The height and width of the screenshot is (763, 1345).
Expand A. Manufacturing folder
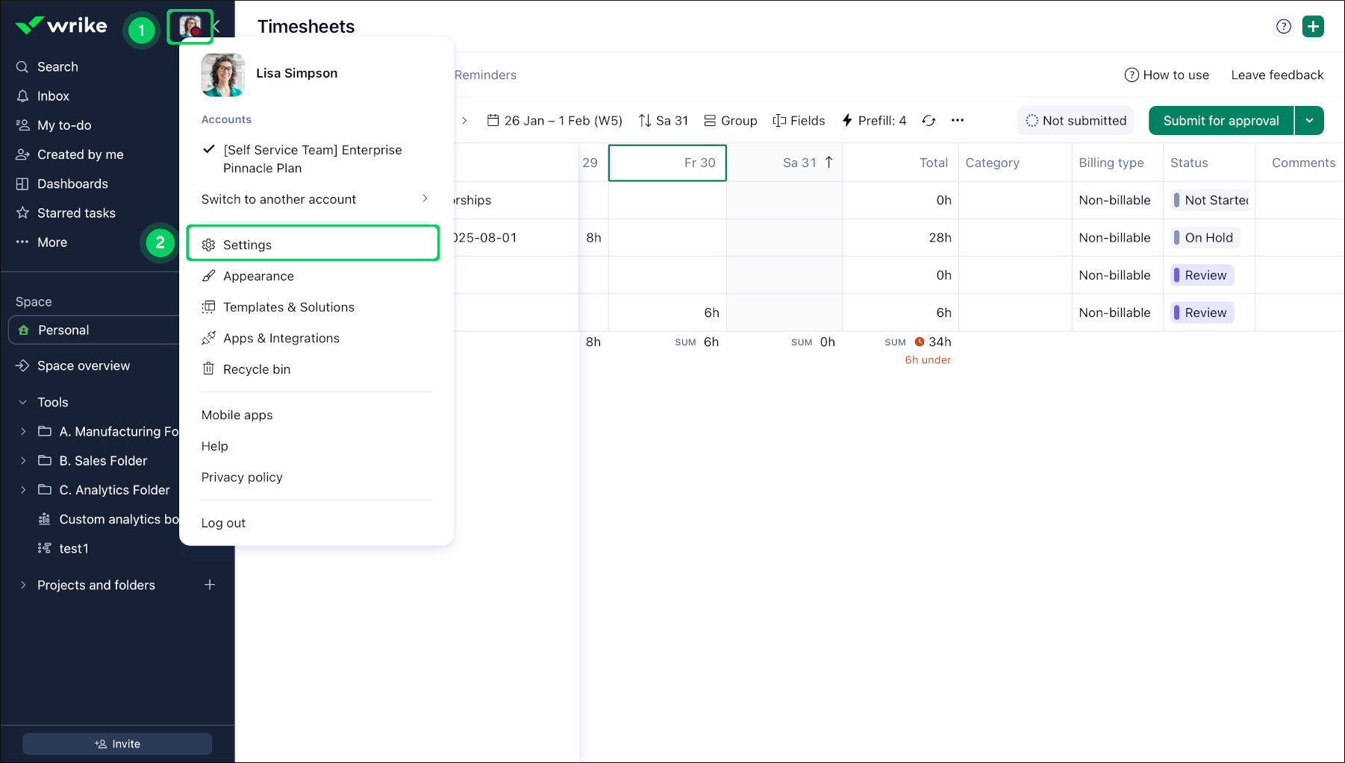pyautogui.click(x=23, y=431)
